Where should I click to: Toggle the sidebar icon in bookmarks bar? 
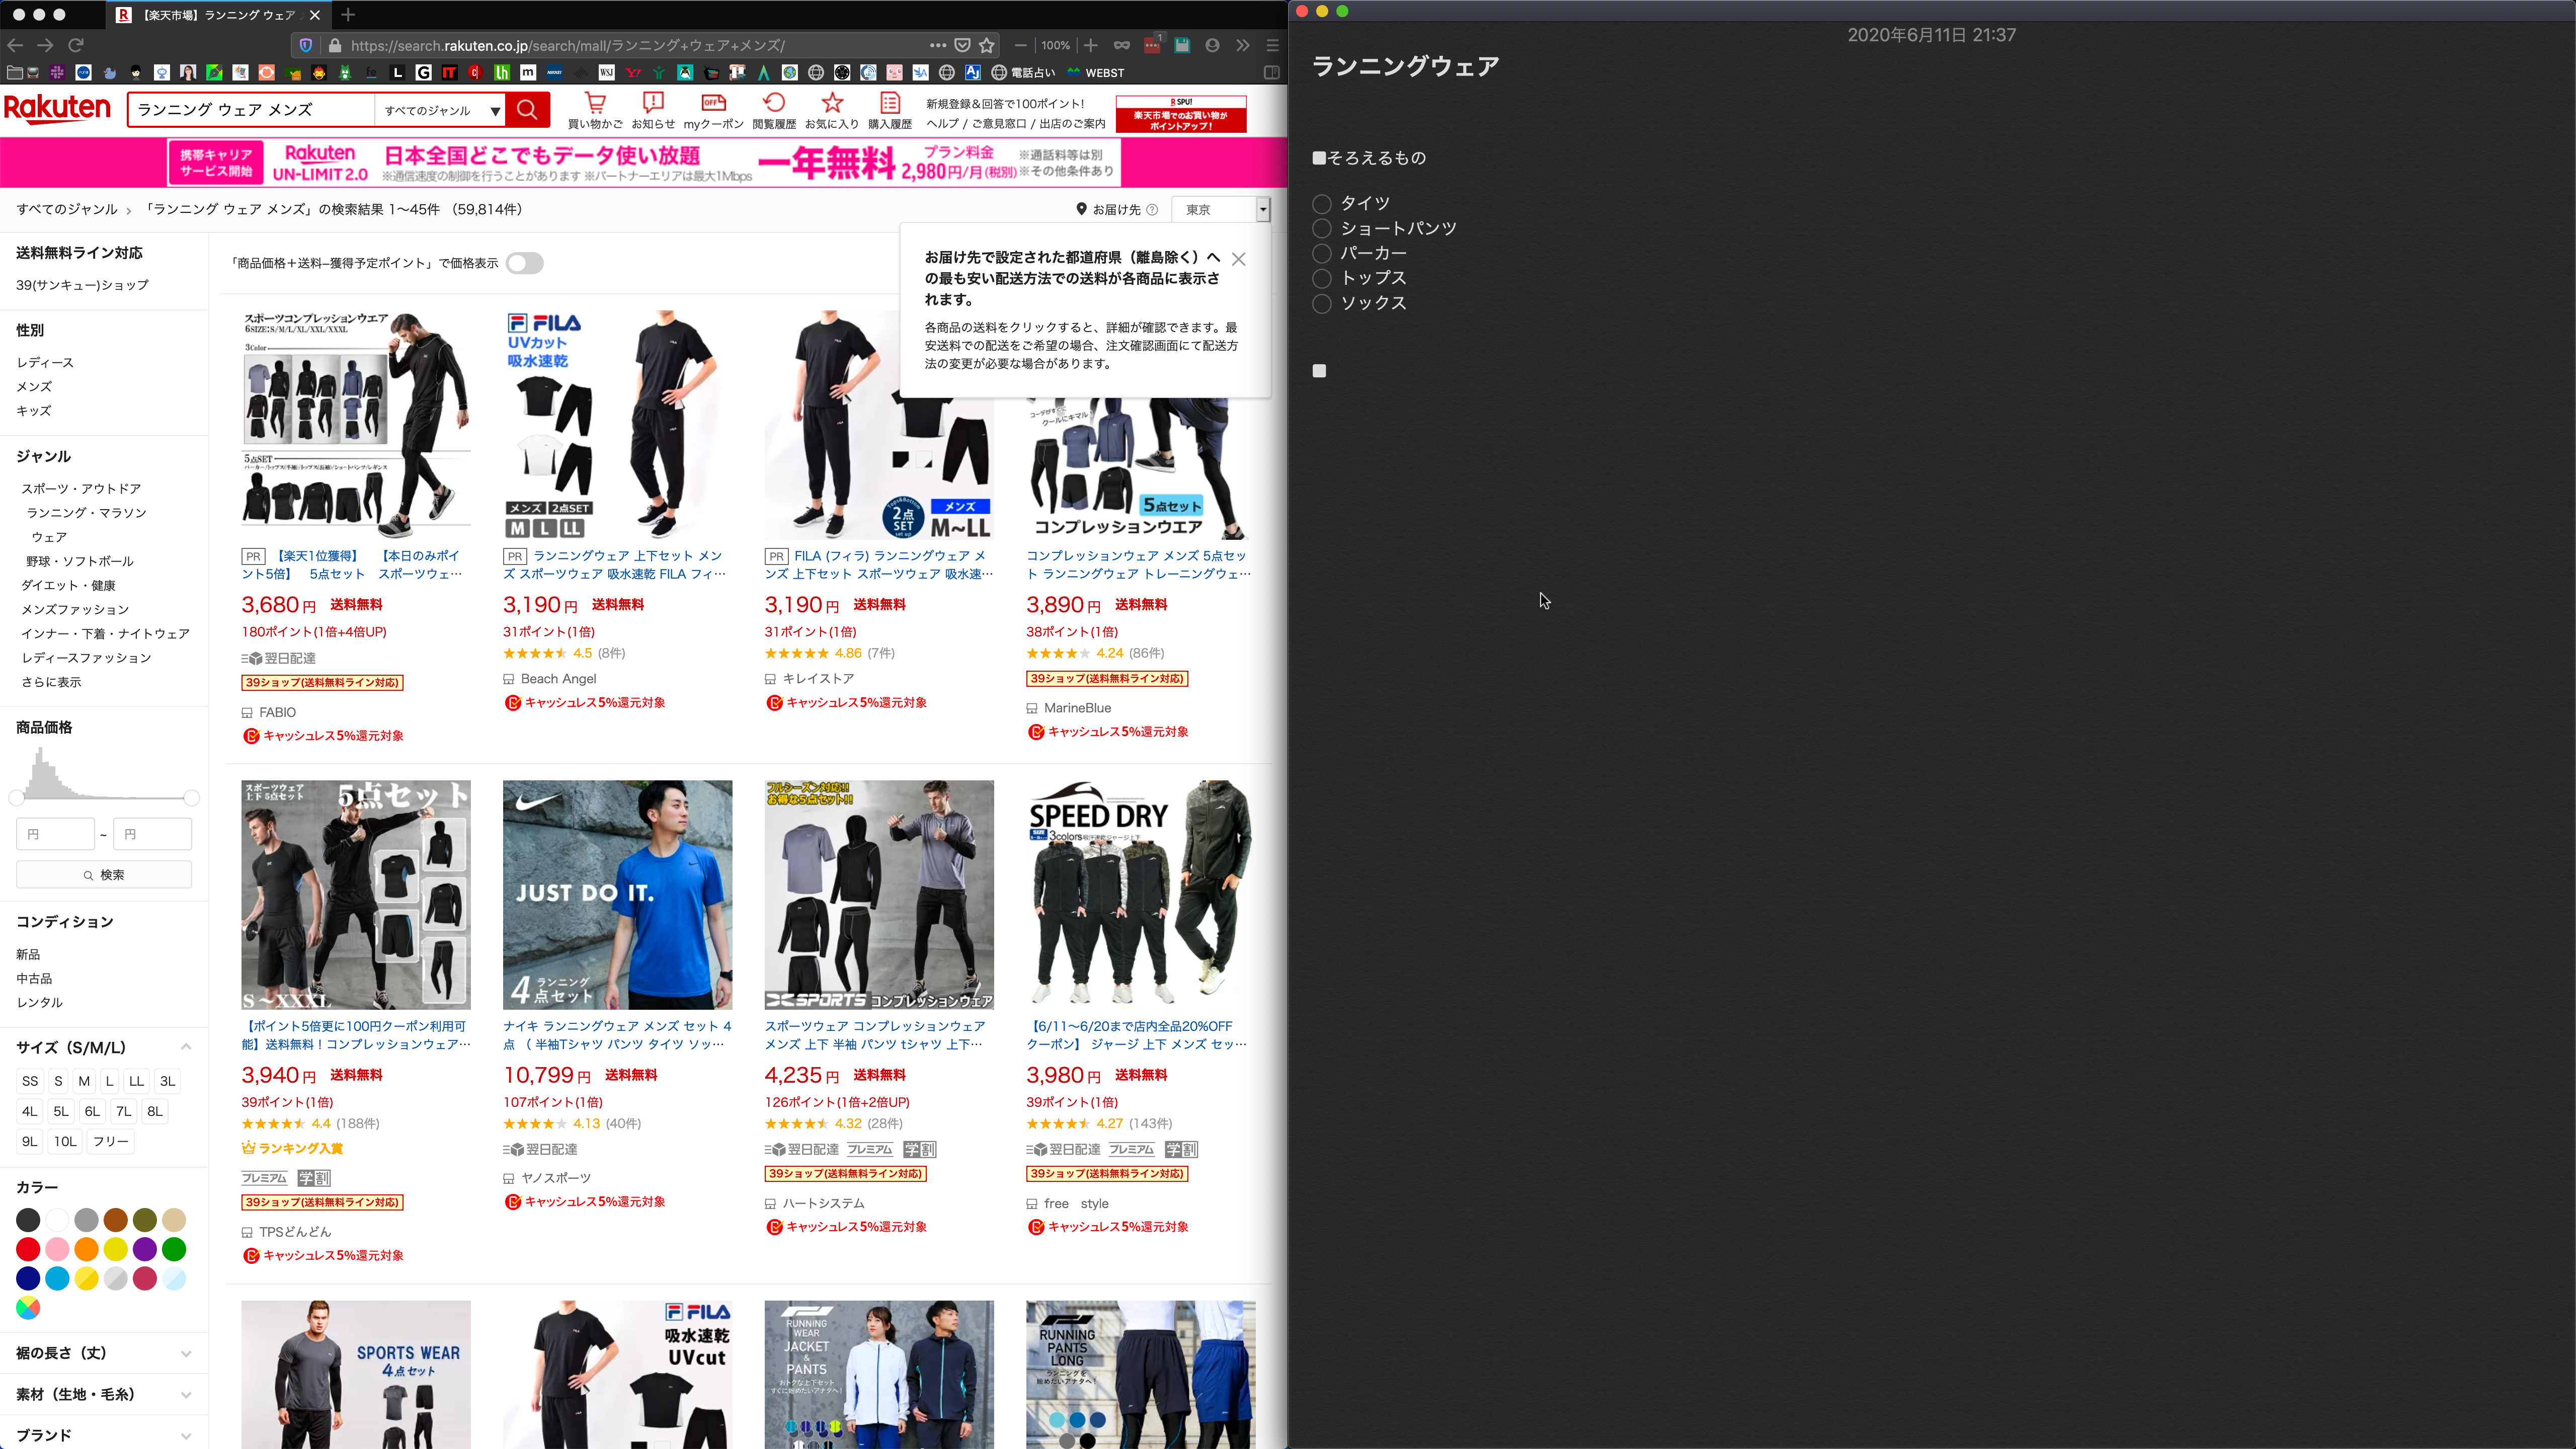[x=1272, y=73]
